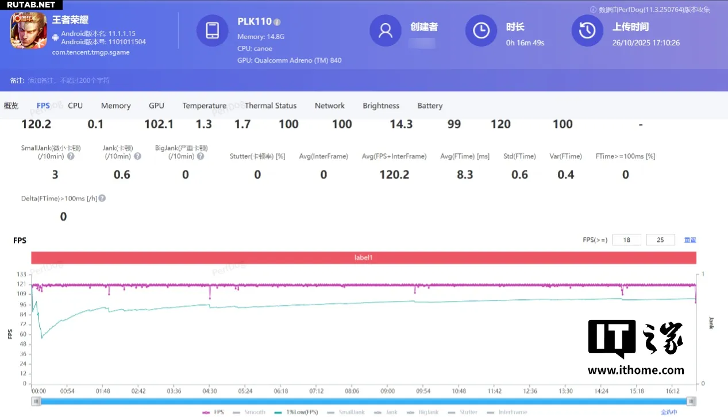Click the left handle of timeline range slider

tap(35, 401)
